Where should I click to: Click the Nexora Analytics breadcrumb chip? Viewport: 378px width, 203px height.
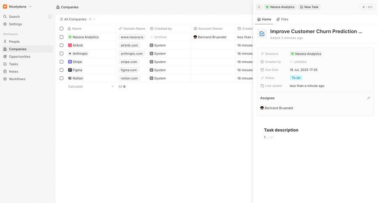click(280, 7)
